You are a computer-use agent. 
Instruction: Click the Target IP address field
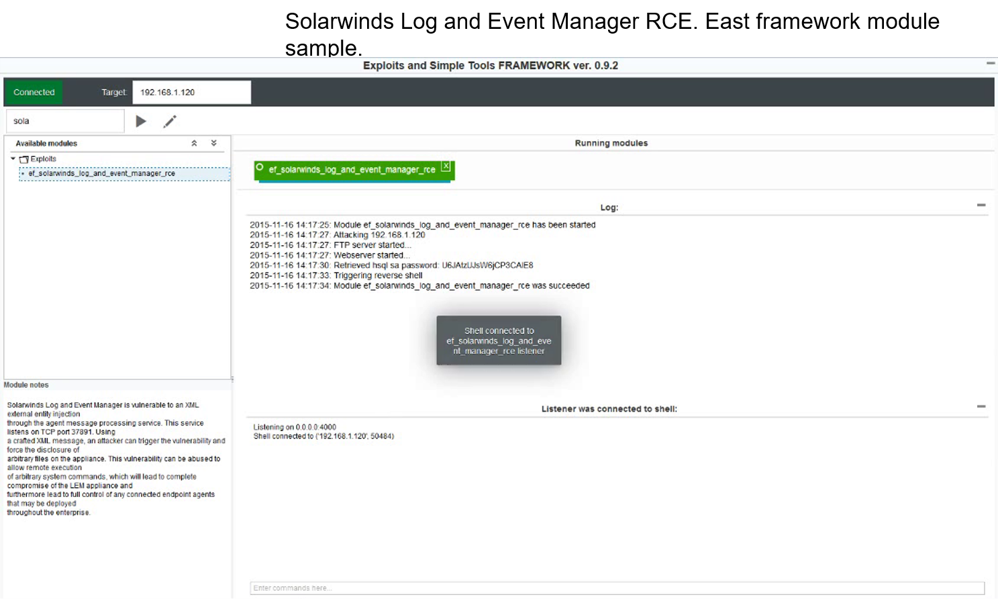[x=191, y=92]
